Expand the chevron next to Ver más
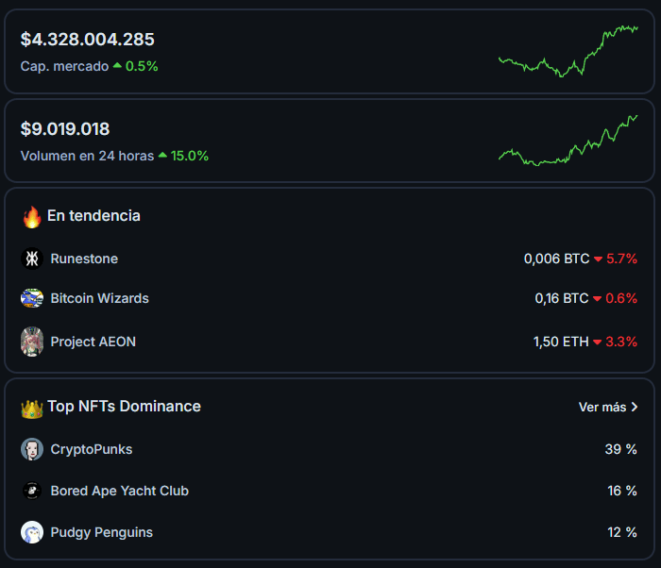 [x=634, y=407]
